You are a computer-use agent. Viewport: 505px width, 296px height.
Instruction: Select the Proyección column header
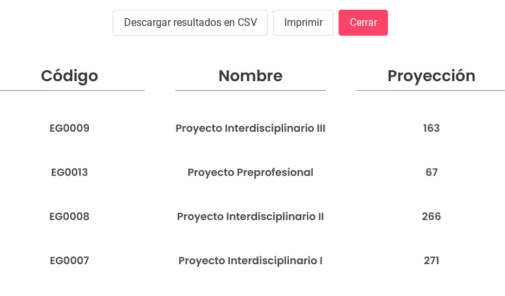(x=431, y=77)
